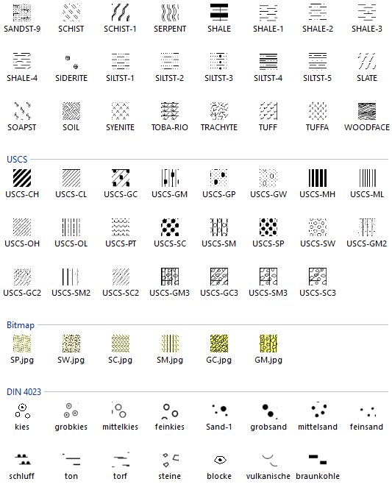Pick the kies DIN 4023 symbol
Viewport: 392px width, 487px height.
tap(22, 410)
